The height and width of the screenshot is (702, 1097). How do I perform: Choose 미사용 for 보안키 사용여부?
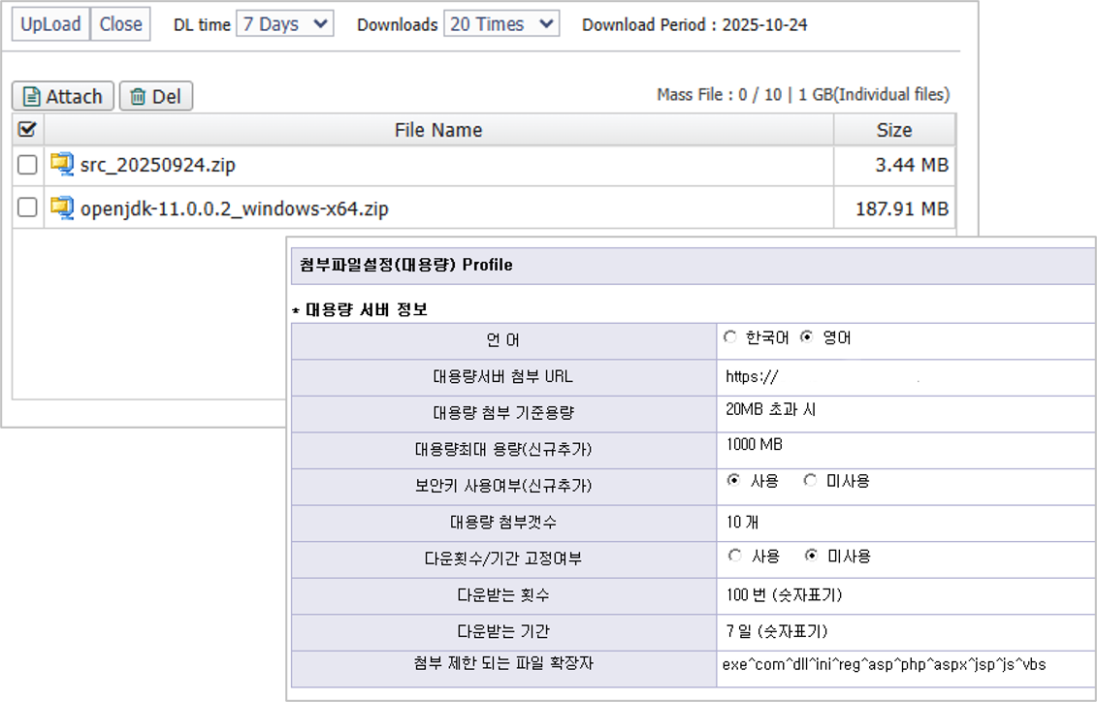click(810, 481)
